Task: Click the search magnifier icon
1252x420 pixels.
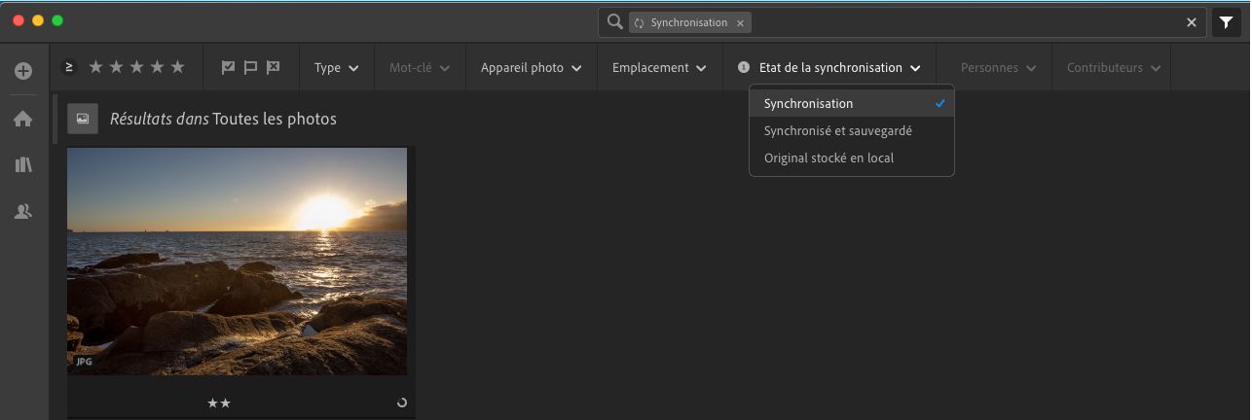Action: 614,22
